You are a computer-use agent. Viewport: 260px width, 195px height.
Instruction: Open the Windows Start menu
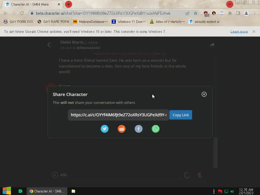click(x=7, y=191)
